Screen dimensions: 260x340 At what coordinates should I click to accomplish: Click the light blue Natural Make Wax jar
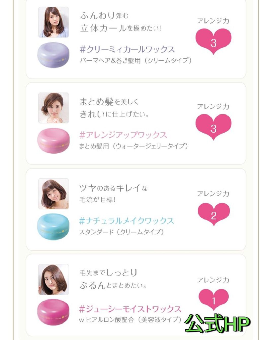point(53,226)
